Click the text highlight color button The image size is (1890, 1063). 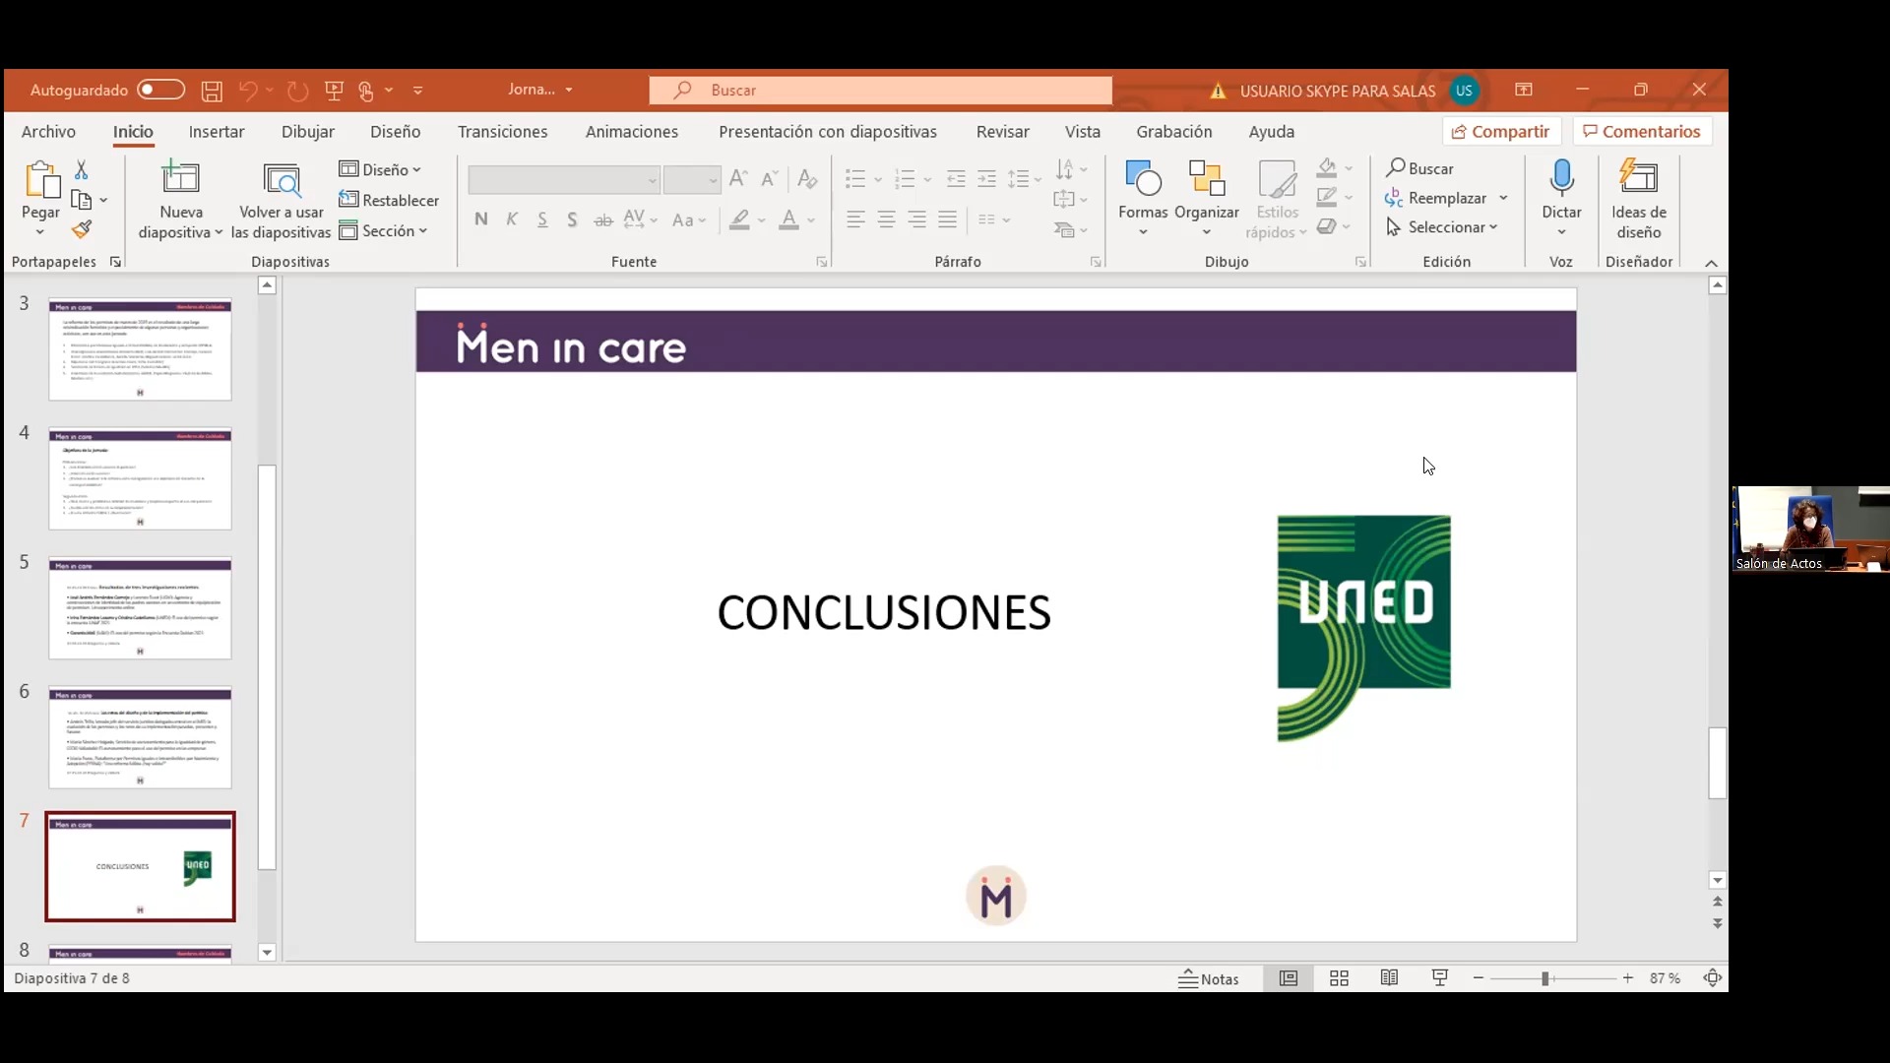(739, 219)
